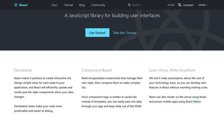Viewport: 224px width, 116px height.
Task: Click the search magnifier icon
Action: [x=129, y=5]
